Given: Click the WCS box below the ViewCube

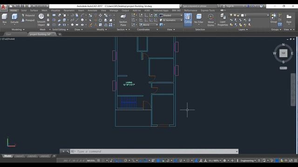Looking at the screenshot, I should [x=283, y=68].
